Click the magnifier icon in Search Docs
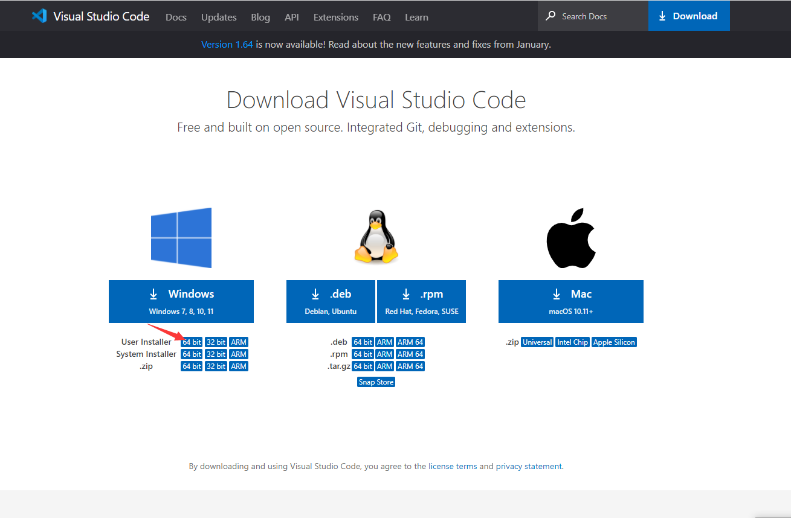Image resolution: width=791 pixels, height=518 pixels. [x=550, y=16]
